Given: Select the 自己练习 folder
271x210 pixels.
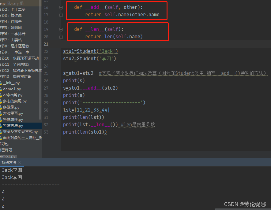Looking at the screenshot, I should (x=6, y=150).
